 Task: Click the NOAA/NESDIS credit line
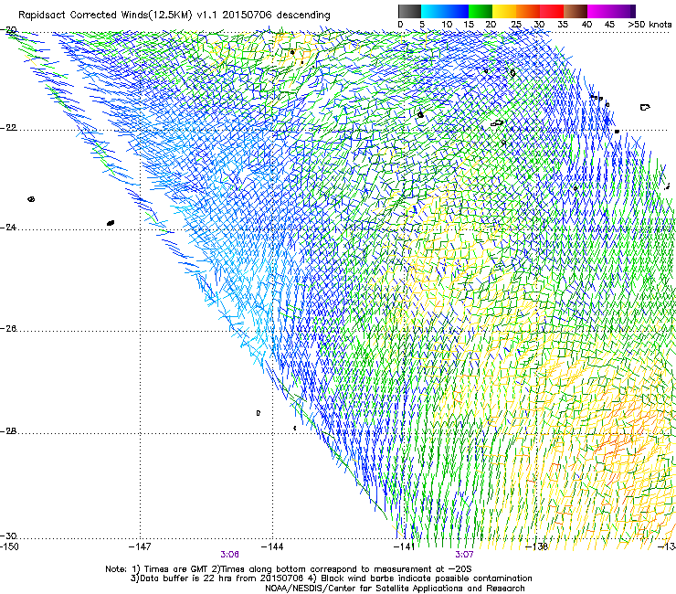395,588
